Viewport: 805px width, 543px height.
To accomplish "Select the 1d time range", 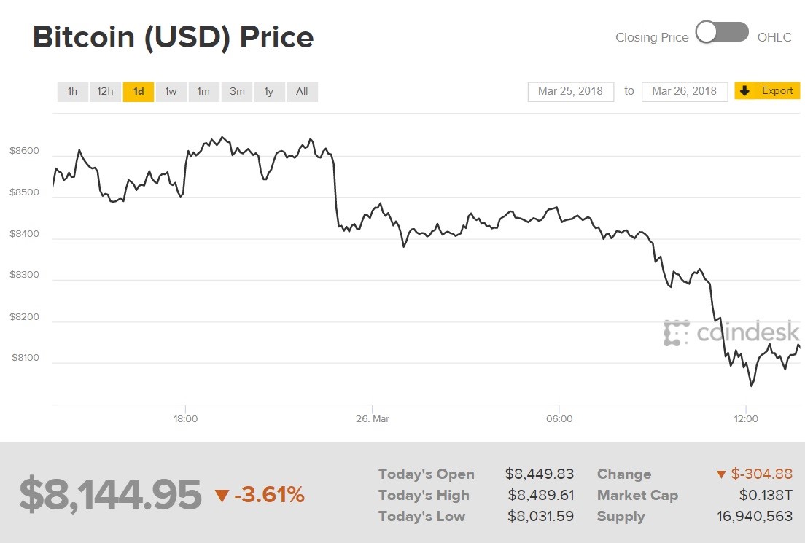I will pyautogui.click(x=139, y=92).
